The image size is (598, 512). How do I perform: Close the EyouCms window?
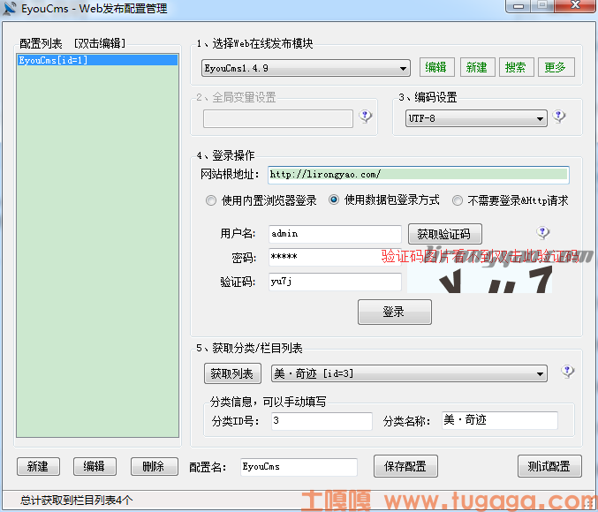point(575,6)
